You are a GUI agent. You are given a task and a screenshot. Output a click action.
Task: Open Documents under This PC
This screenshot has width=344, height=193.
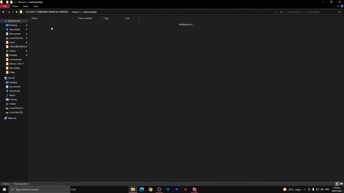point(15,87)
